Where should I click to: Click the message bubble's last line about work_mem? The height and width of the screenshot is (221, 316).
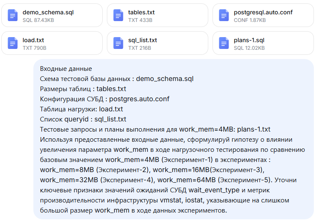point(133,210)
